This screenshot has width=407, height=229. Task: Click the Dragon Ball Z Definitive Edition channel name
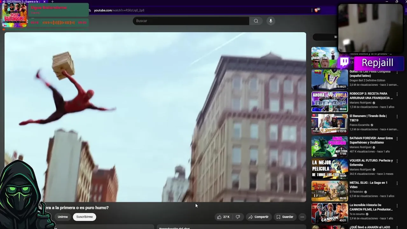pyautogui.click(x=367, y=80)
